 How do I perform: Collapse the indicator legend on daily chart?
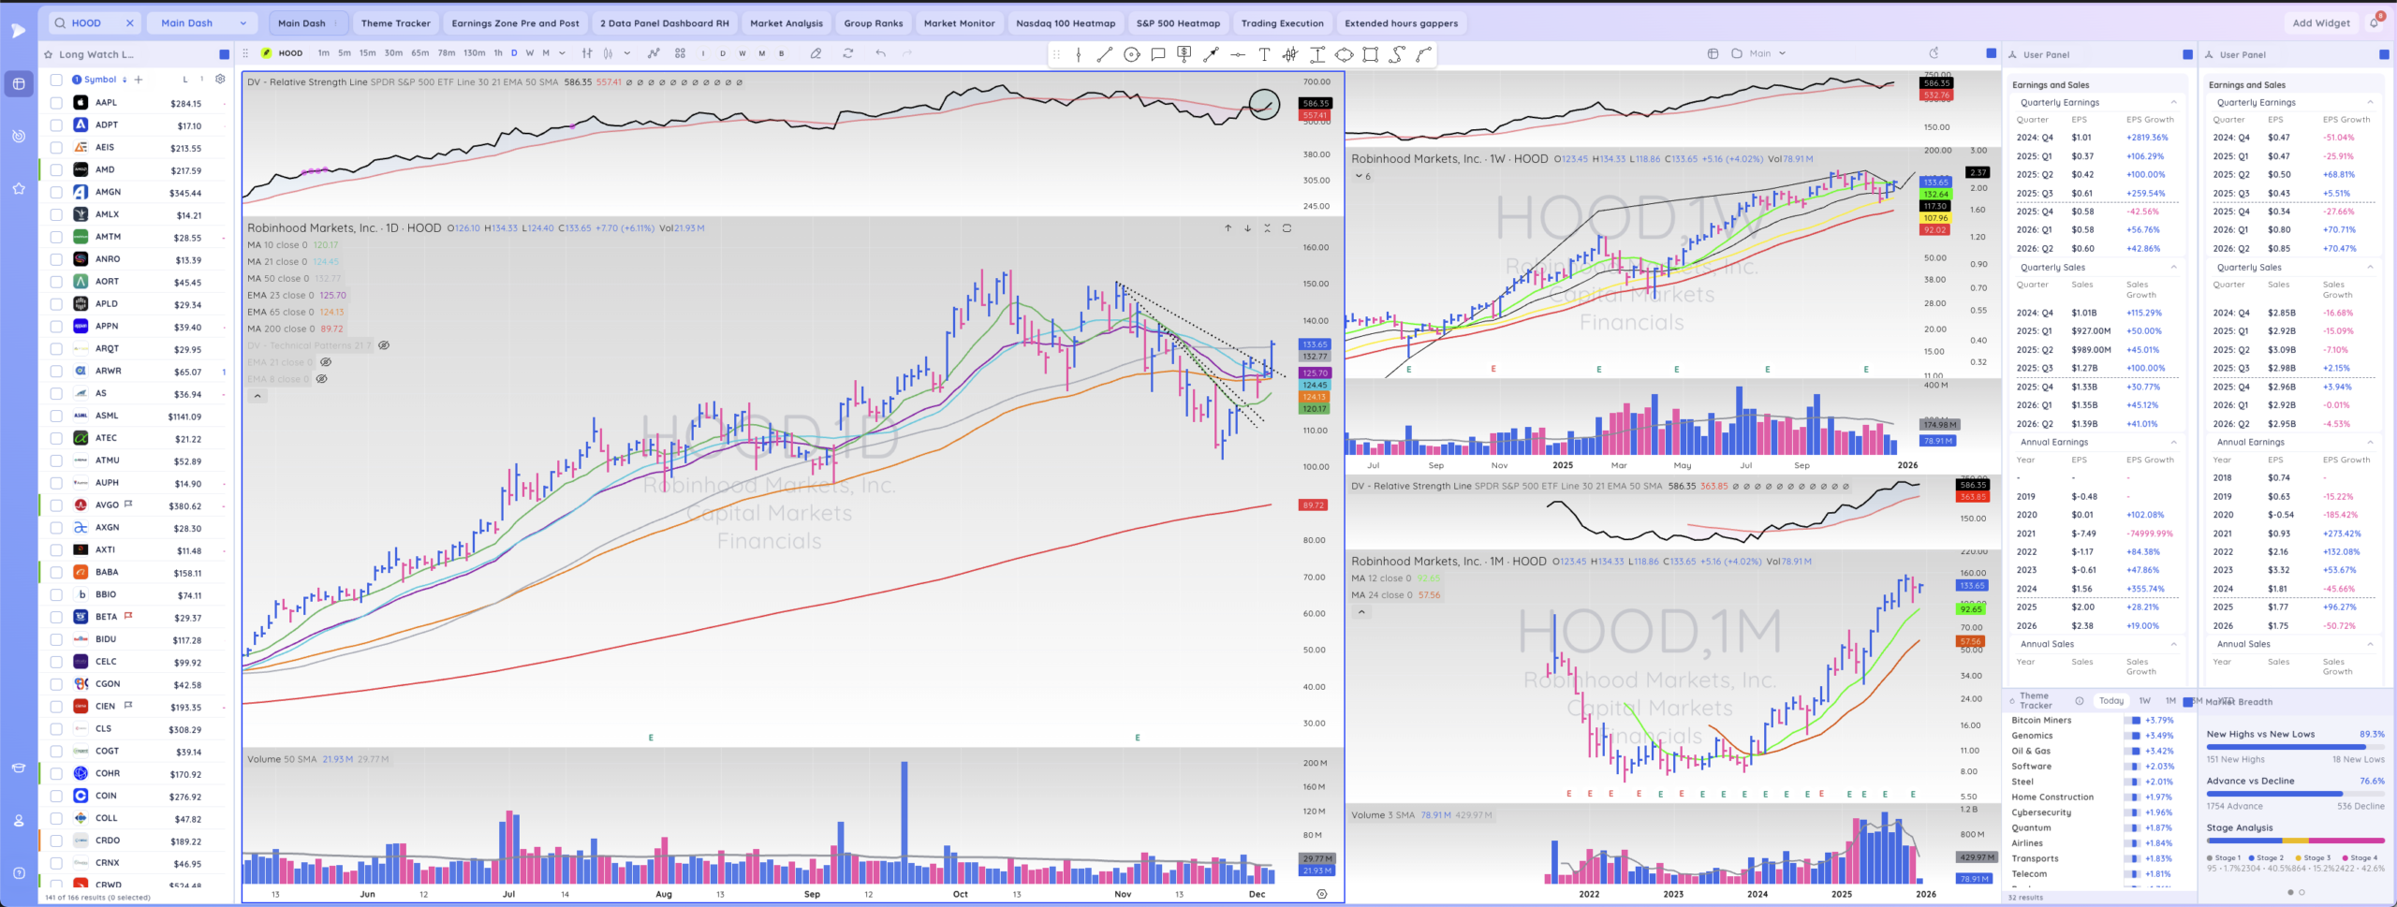tap(257, 396)
